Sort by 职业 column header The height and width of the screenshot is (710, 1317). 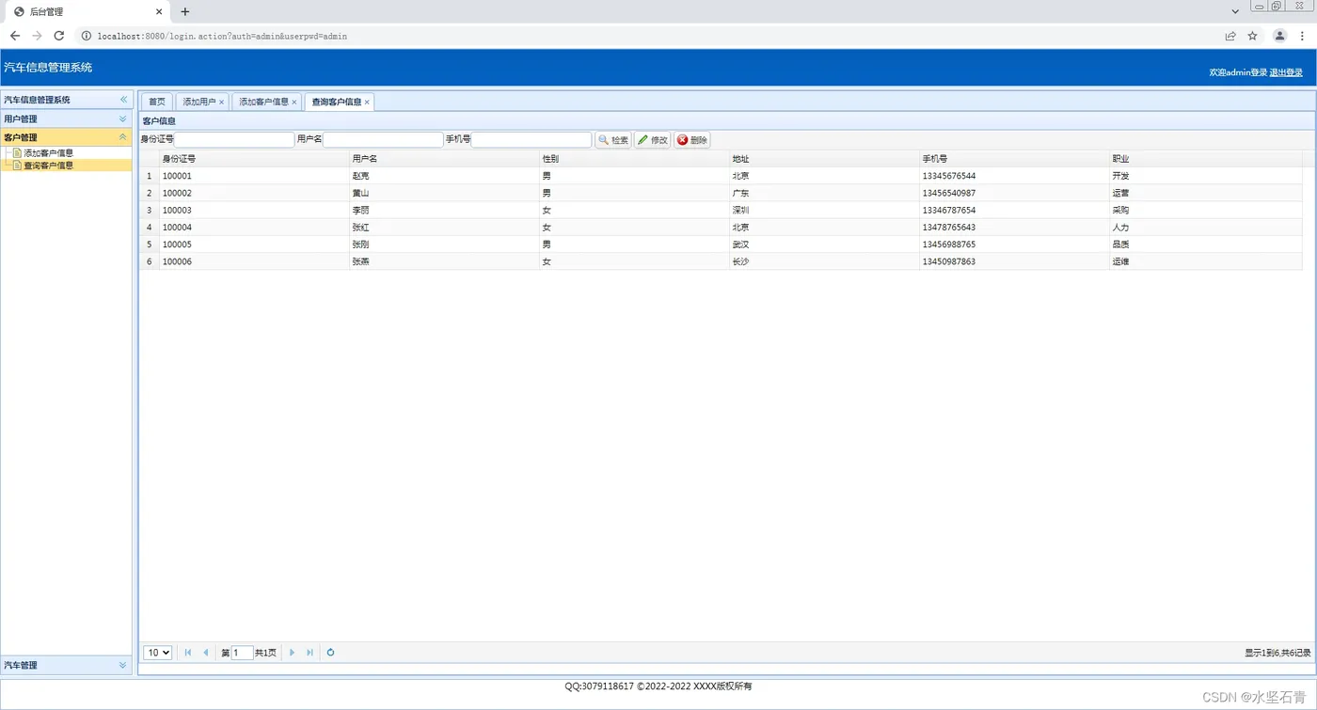pos(1205,159)
